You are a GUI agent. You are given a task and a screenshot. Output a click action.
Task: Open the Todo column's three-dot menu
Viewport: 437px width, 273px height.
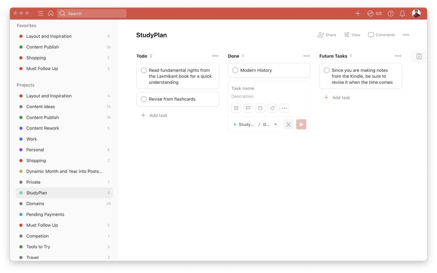click(215, 56)
